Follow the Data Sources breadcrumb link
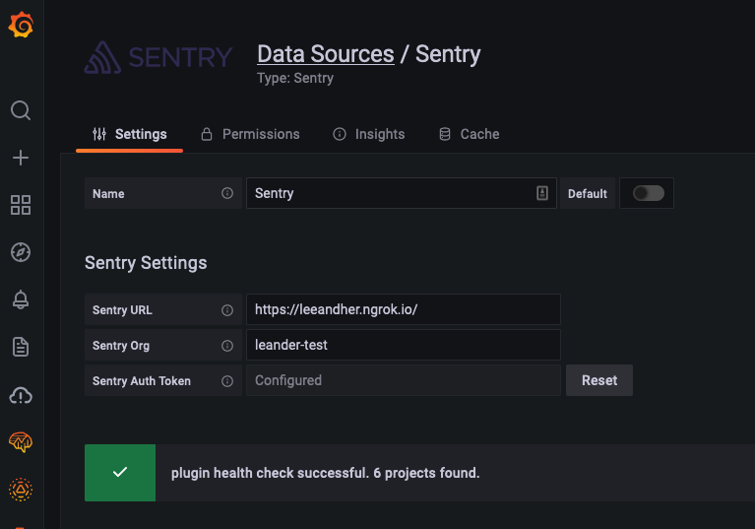755x529 pixels. tap(325, 53)
